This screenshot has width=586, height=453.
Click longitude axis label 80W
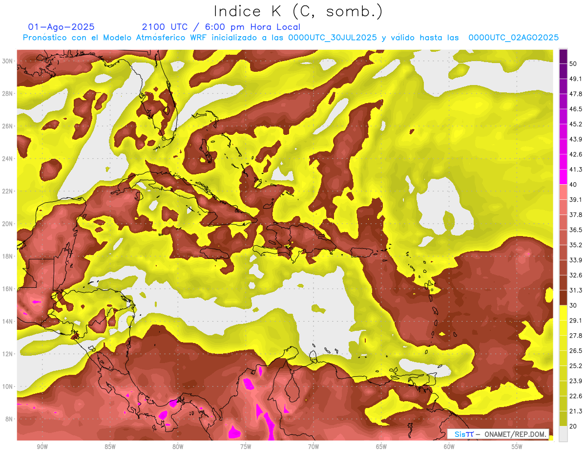[178, 447]
